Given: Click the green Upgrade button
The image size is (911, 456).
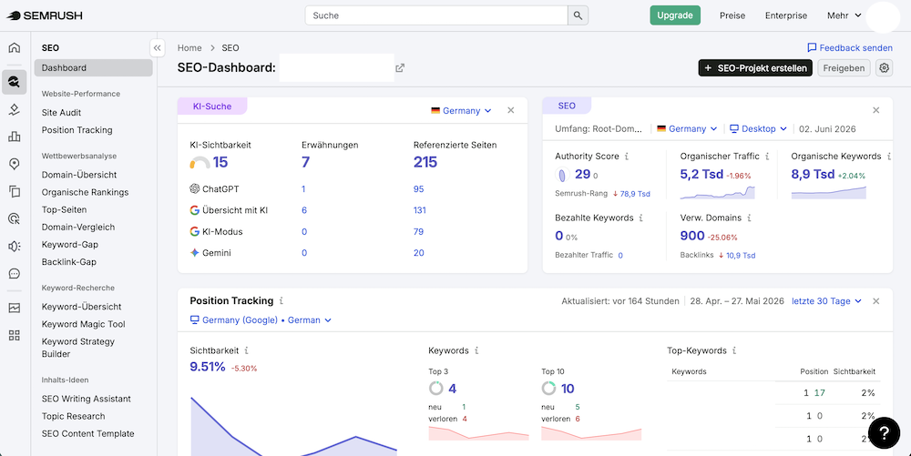Looking at the screenshot, I should pyautogui.click(x=675, y=15).
